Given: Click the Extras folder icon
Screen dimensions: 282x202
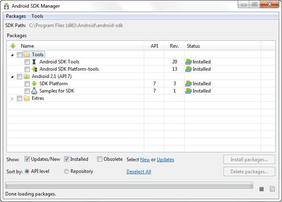Looking at the screenshot, I should pos(27,98).
